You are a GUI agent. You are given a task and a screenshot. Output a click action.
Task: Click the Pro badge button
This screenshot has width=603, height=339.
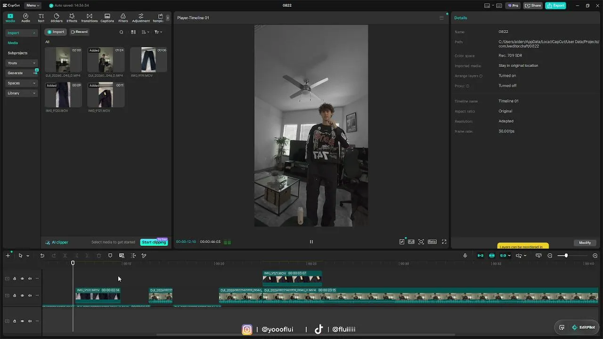coord(513,6)
